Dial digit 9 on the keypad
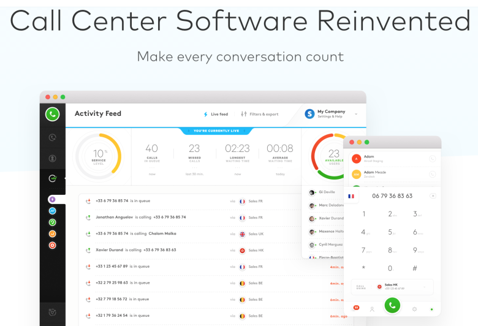478x326 pixels. [418, 251]
